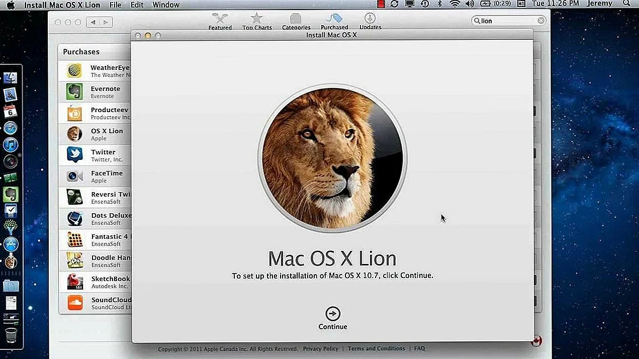This screenshot has width=639, height=359.
Task: Open Top Charts in App Store toolbar
Action: click(257, 21)
